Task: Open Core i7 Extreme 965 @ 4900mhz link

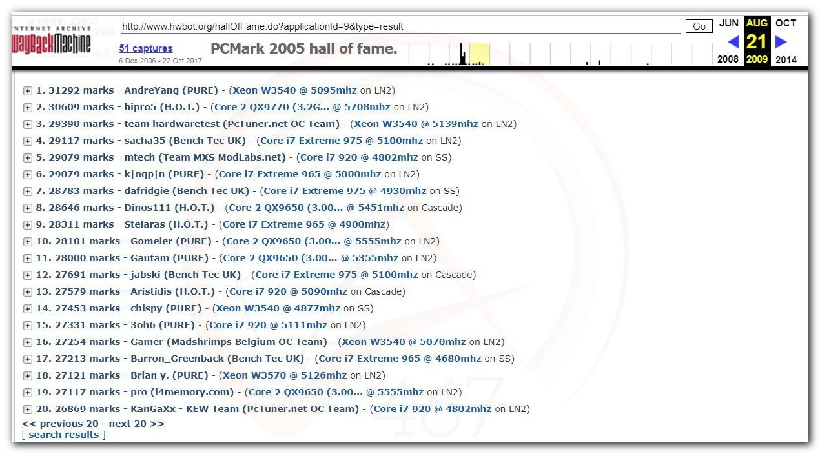Action: pyautogui.click(x=303, y=224)
